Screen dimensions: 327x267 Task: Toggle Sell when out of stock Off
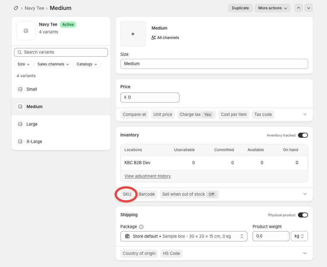pyautogui.click(x=189, y=194)
